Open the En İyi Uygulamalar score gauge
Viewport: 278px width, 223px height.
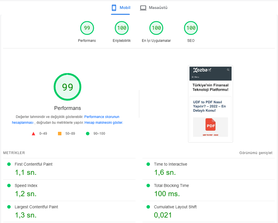pos(156,28)
